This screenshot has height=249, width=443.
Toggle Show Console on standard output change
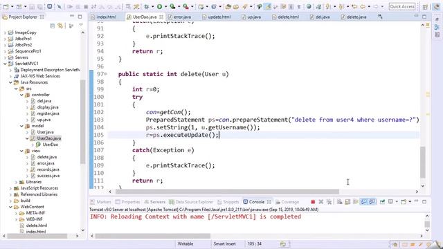[x=364, y=201]
